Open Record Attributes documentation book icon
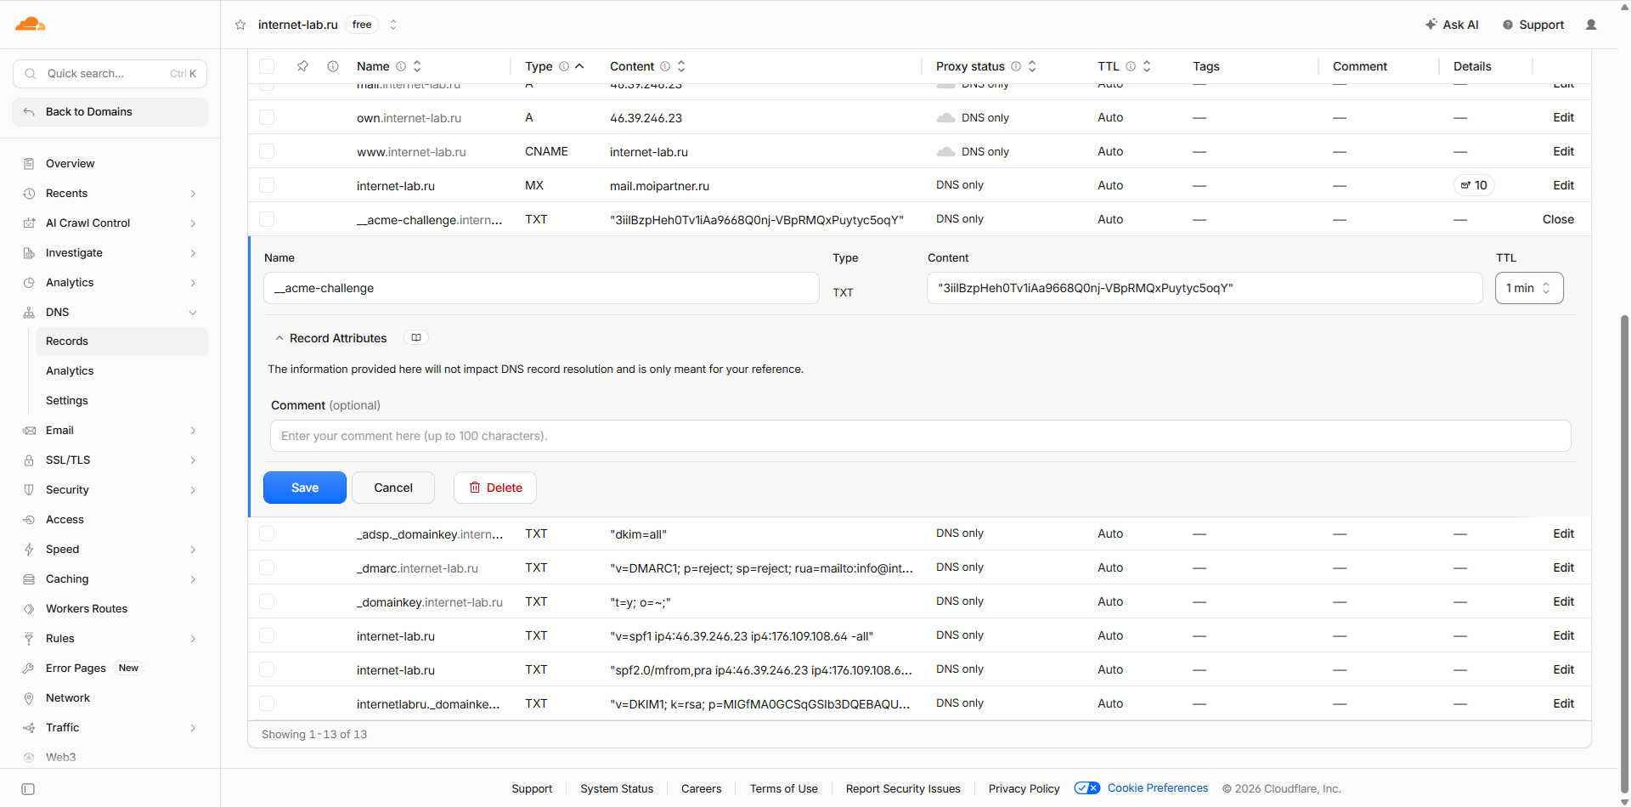The height and width of the screenshot is (807, 1631). 416,338
